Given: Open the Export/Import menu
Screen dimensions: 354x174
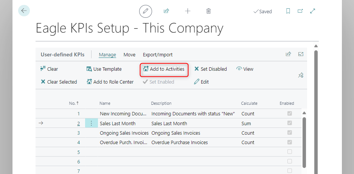Looking at the screenshot, I should click(x=157, y=55).
